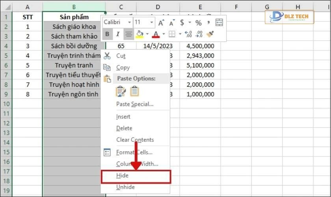Apply comma style format
Screen dimensions: 331x197
[208, 22]
